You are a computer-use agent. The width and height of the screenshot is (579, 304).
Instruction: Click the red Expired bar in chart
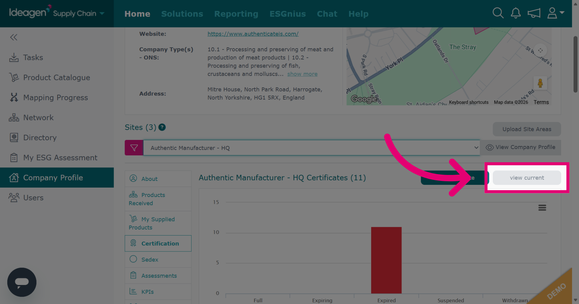(386, 260)
